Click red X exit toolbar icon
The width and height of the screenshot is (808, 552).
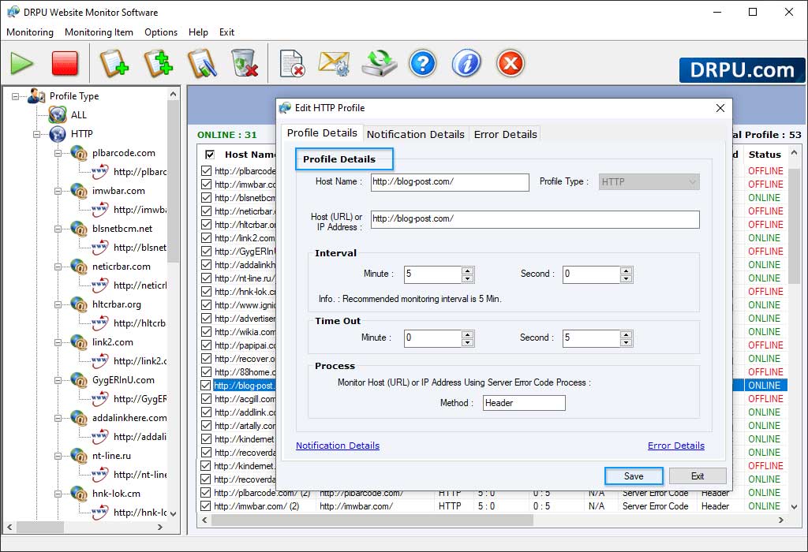(511, 64)
